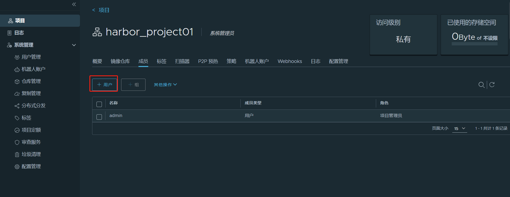This screenshot has height=197, width=510.
Task: Click the admin name cell
Action: (x=116, y=116)
